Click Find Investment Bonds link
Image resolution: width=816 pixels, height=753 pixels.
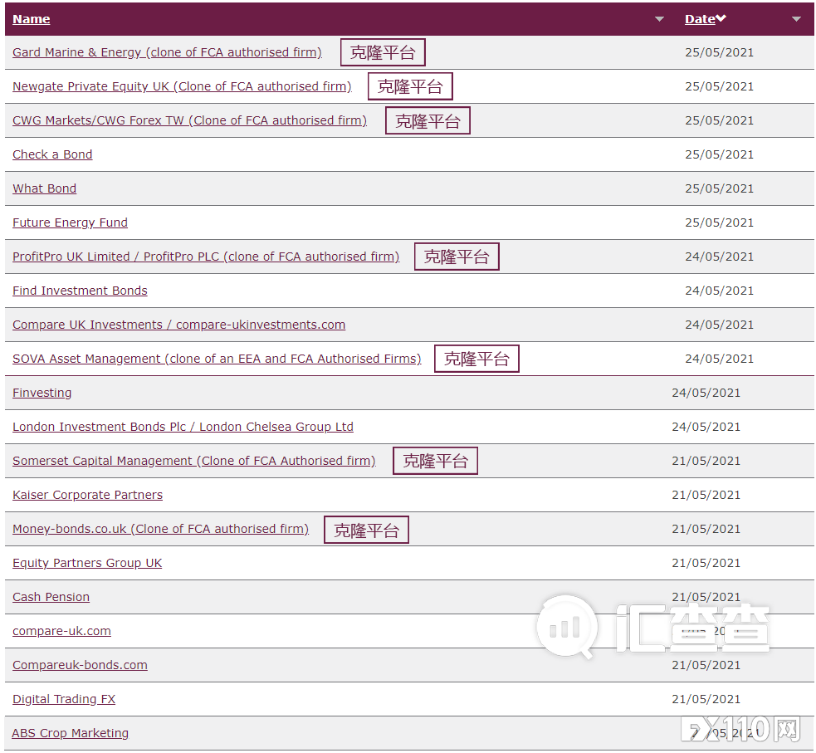[80, 291]
